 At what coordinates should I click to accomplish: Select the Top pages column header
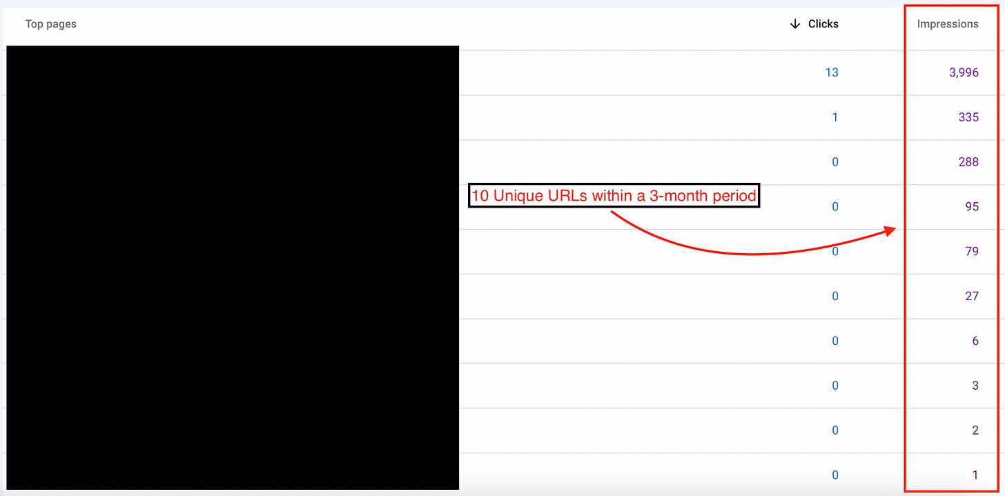pyautogui.click(x=51, y=24)
